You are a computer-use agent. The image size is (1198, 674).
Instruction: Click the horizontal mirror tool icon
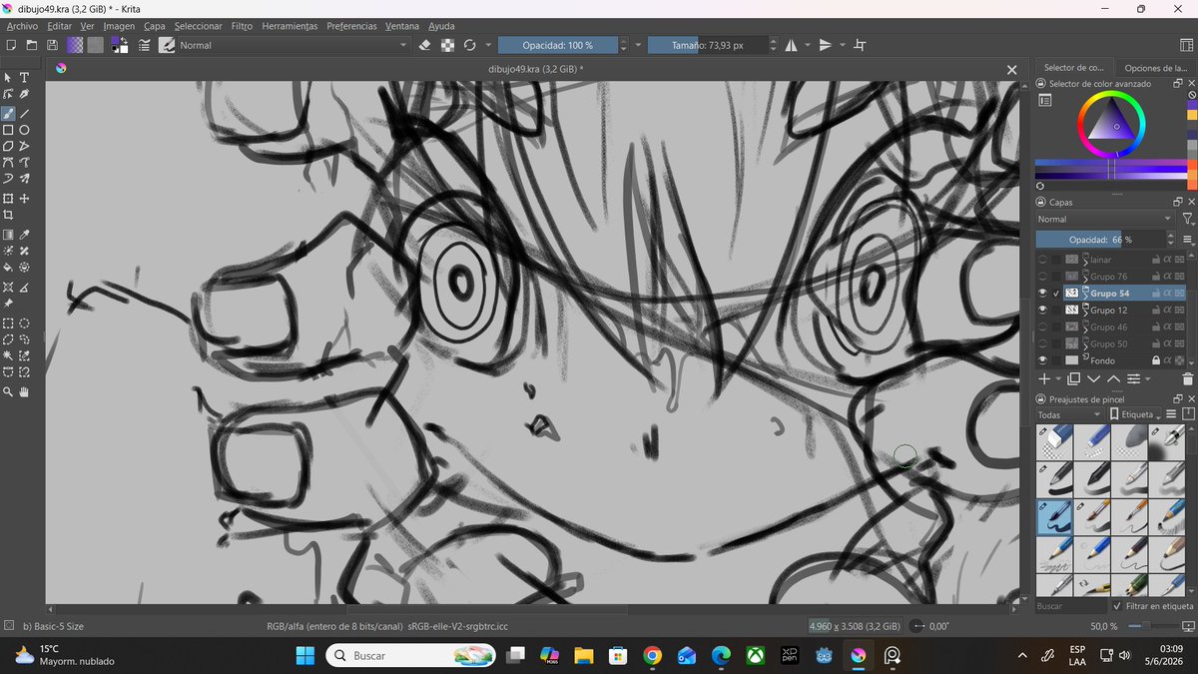click(791, 45)
